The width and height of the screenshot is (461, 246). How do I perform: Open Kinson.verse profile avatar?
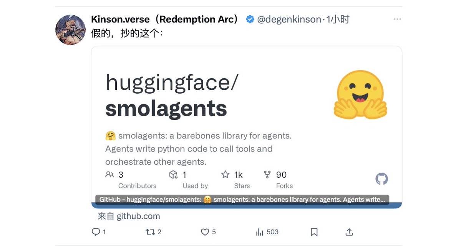pyautogui.click(x=70, y=30)
